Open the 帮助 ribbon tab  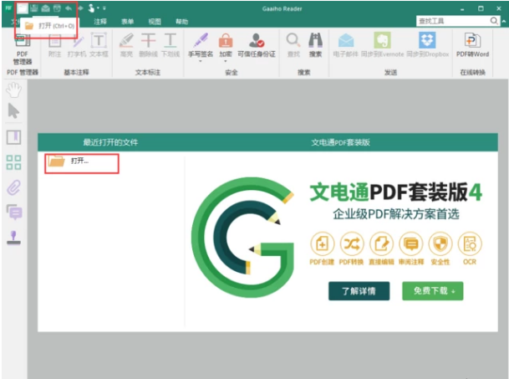(x=182, y=22)
